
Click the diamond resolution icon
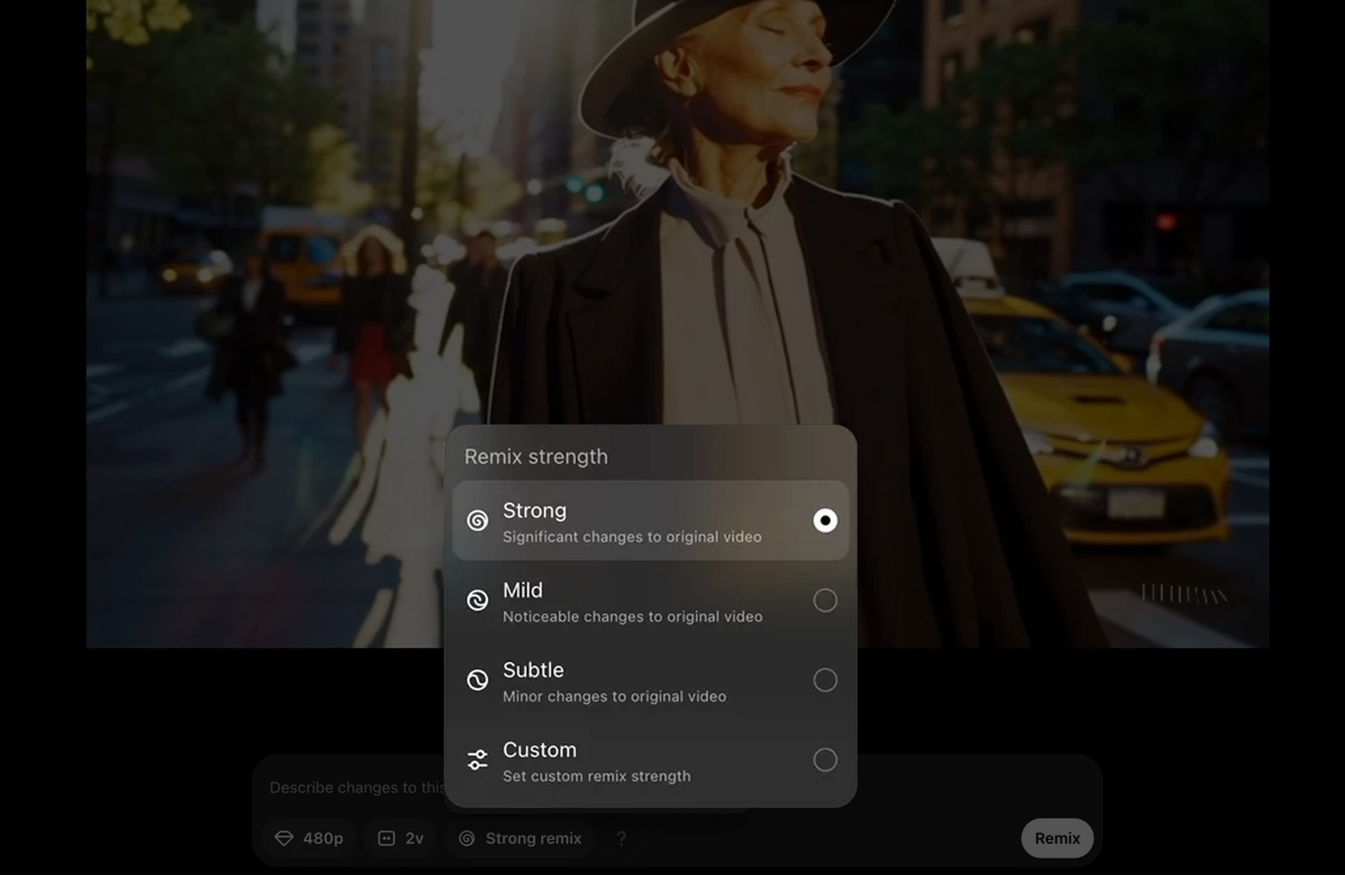(x=284, y=838)
